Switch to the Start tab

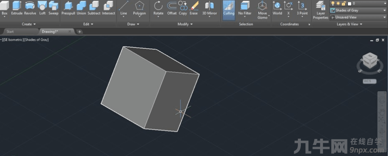(10, 32)
